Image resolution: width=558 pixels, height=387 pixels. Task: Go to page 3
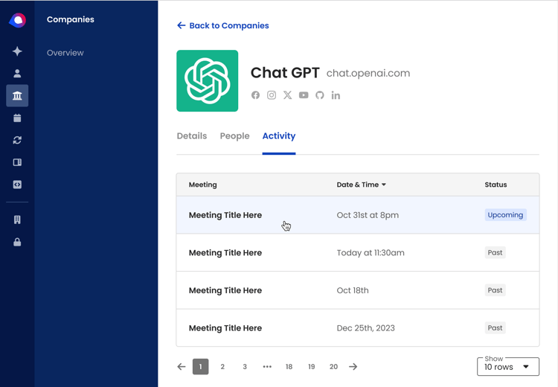tap(245, 367)
